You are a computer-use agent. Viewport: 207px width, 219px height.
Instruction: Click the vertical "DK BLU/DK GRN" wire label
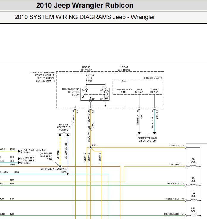click(x=66, y=151)
